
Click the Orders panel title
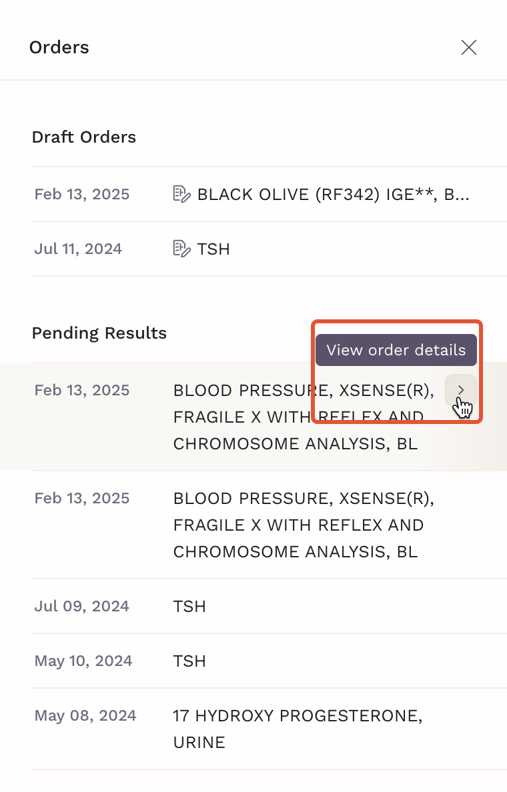[x=59, y=47]
